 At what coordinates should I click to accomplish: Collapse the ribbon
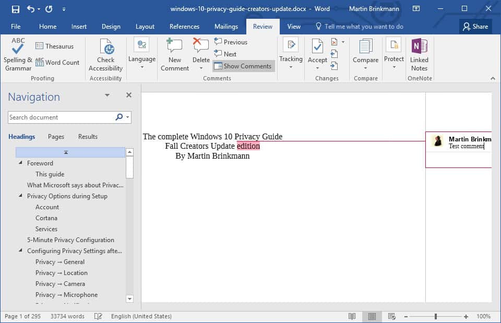click(x=493, y=78)
